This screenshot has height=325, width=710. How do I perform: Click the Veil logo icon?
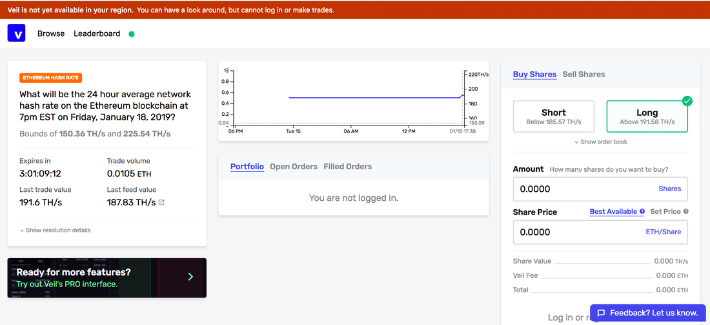(16, 33)
